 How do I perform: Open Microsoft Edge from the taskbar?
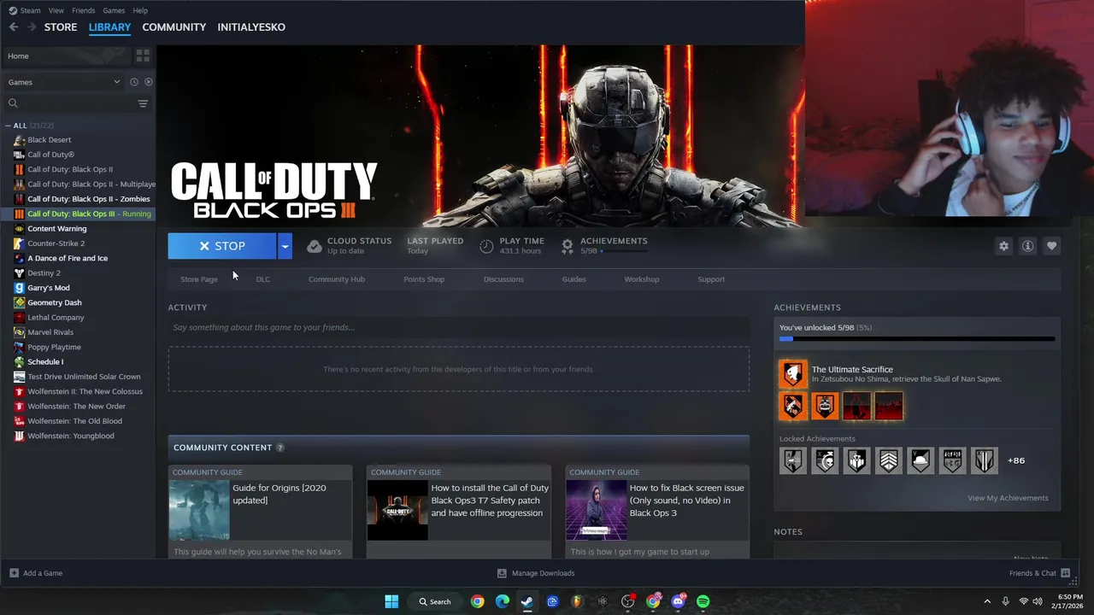pyautogui.click(x=503, y=601)
